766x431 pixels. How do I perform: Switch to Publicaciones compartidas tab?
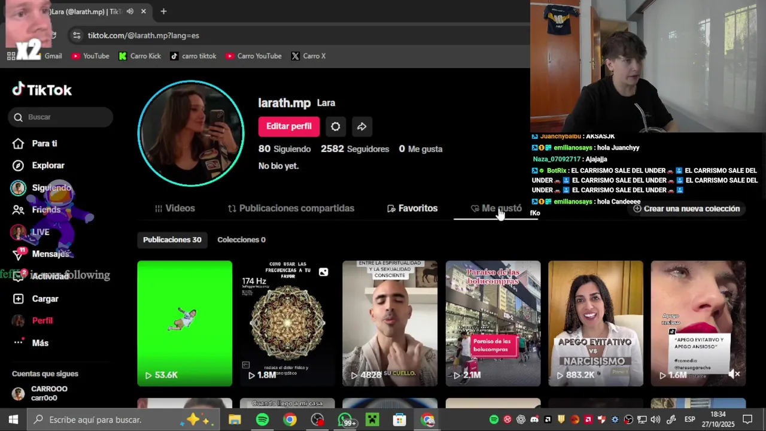[x=291, y=208]
